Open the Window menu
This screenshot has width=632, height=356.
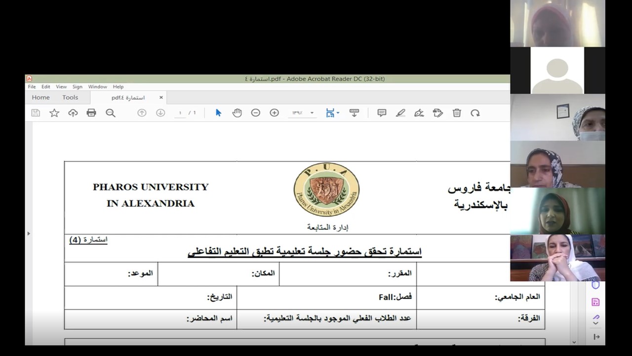(x=98, y=87)
